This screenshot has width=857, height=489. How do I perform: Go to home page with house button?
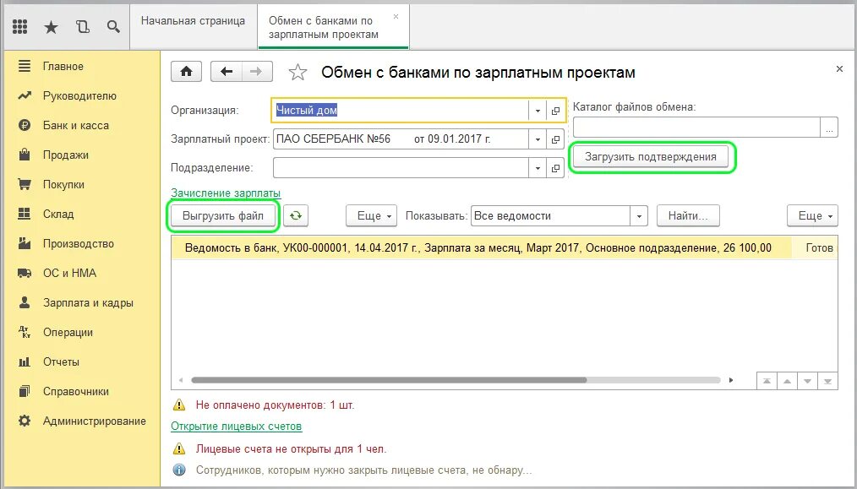click(x=187, y=72)
